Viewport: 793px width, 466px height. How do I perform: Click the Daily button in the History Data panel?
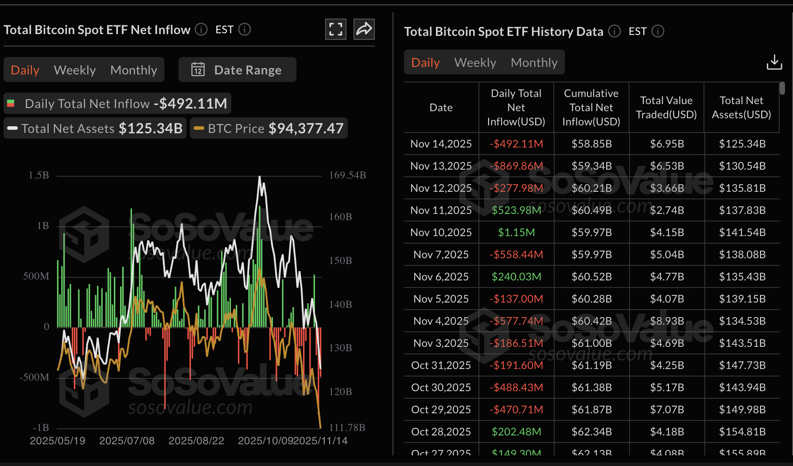coord(425,62)
